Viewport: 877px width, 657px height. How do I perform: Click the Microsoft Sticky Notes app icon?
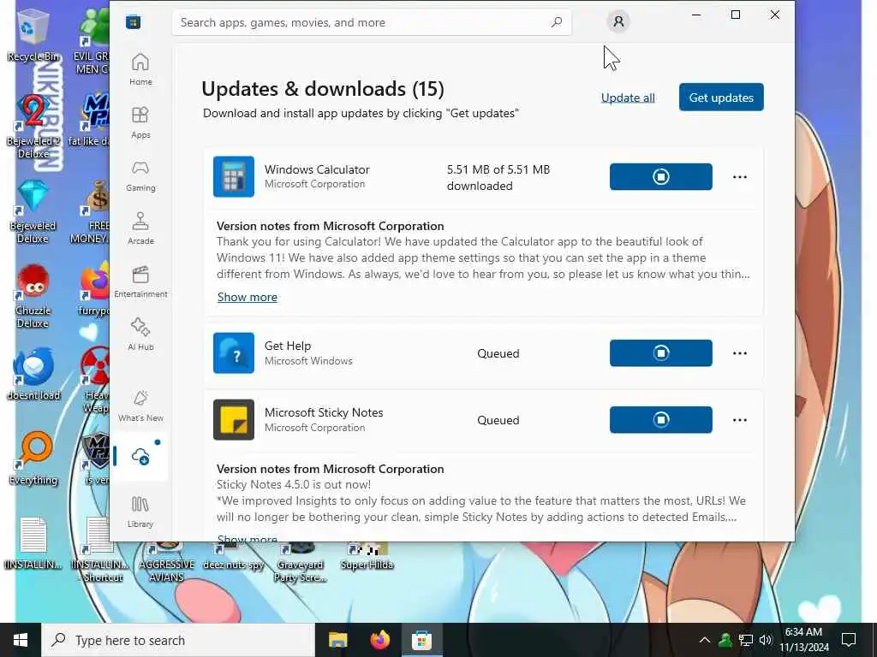[x=234, y=419]
